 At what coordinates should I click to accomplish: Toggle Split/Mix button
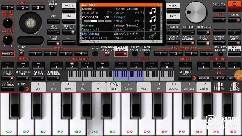[54, 43]
